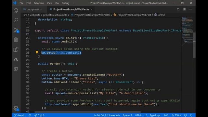Click the horizontal scrollbar at editor bottom
This screenshot has height=117, width=208.
click(87, 112)
